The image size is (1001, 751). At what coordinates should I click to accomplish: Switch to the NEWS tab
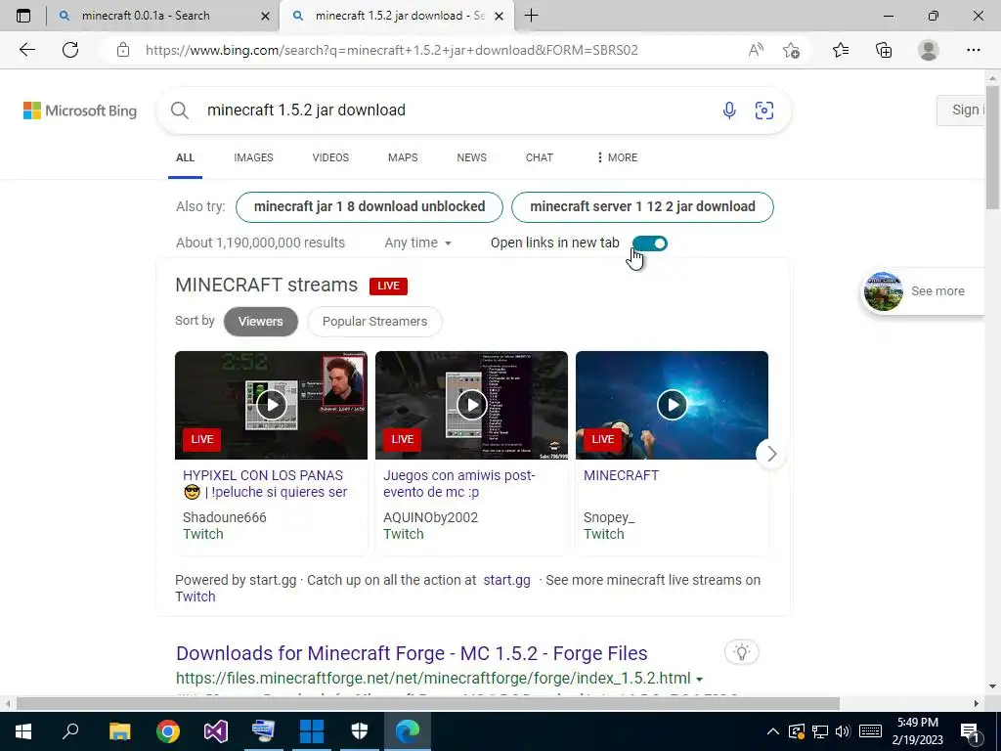[472, 157]
